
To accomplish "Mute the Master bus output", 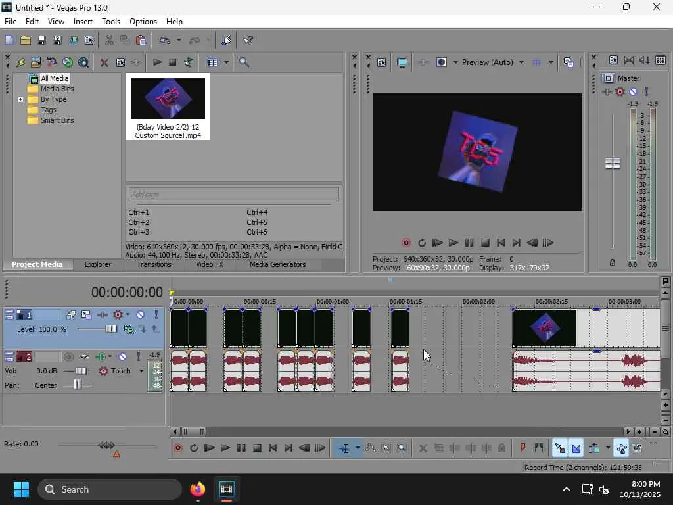I will tap(633, 92).
